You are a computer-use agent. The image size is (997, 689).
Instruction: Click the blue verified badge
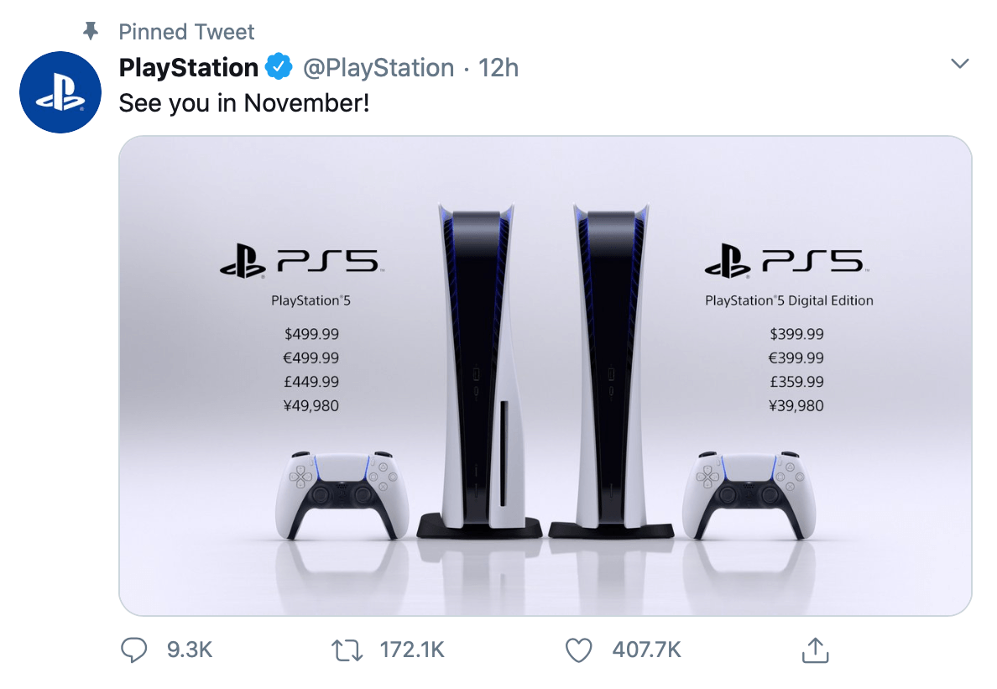279,67
